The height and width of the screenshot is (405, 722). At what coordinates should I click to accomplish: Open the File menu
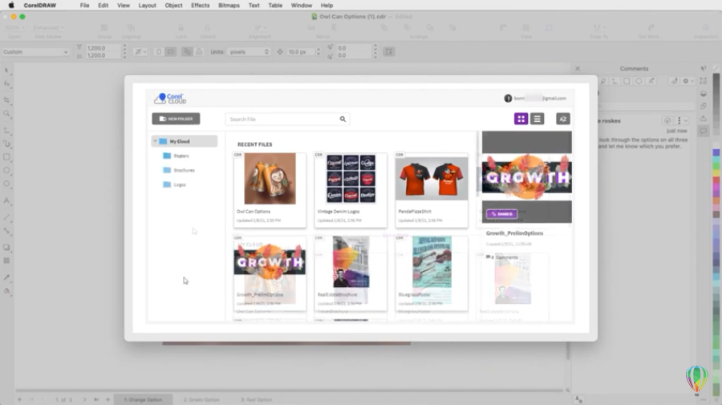click(x=85, y=6)
